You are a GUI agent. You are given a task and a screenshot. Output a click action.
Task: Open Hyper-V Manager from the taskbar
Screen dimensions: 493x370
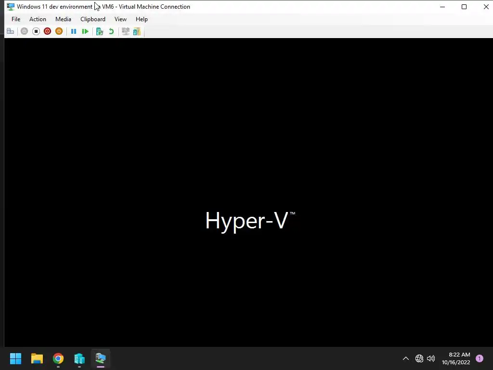click(x=79, y=358)
